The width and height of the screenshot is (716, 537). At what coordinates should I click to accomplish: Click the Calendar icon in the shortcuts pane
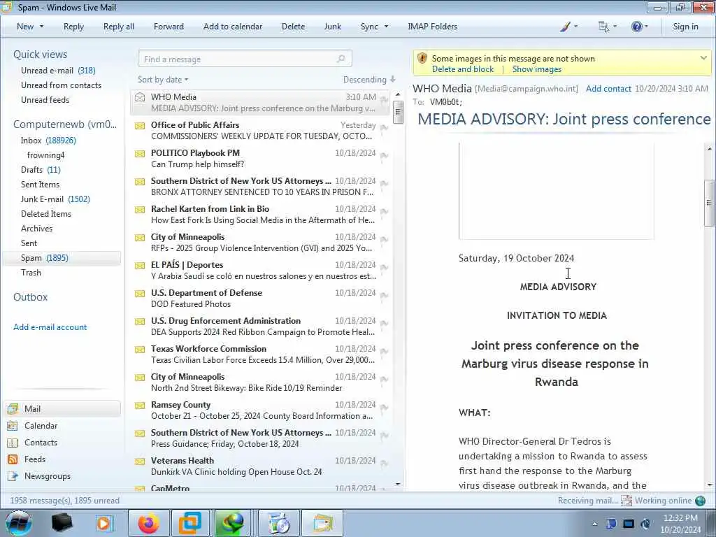coord(13,426)
